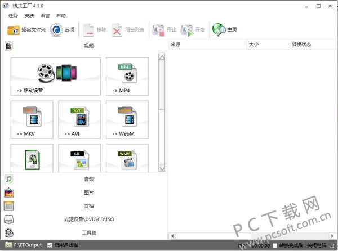Expand the 音频 audio category
This screenshot has height=251, width=338.
[x=84, y=179]
